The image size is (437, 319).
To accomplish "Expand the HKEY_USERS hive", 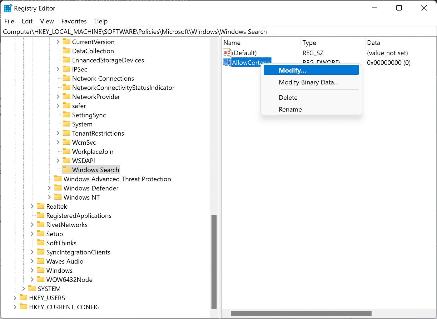I will click(x=15, y=298).
